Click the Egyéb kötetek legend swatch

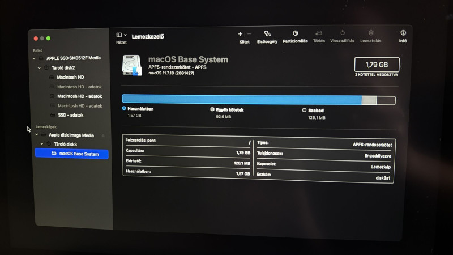point(212,109)
